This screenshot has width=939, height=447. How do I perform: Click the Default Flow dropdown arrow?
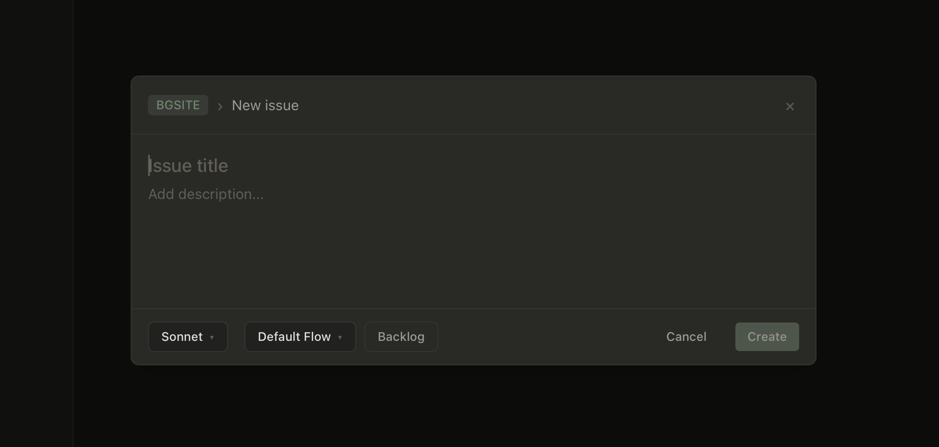pos(340,337)
